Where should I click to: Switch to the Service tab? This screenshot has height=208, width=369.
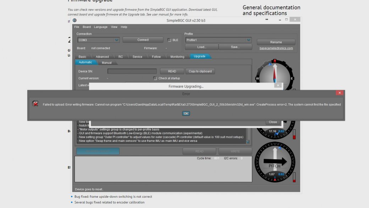click(x=137, y=57)
